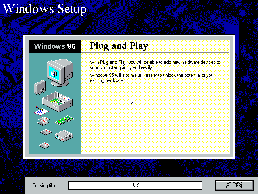Click the teal hardware illustration panel
The height and width of the screenshot is (194, 258).
click(55, 103)
